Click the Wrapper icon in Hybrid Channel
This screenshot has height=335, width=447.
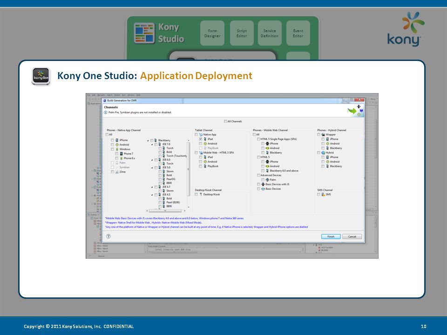click(323, 134)
